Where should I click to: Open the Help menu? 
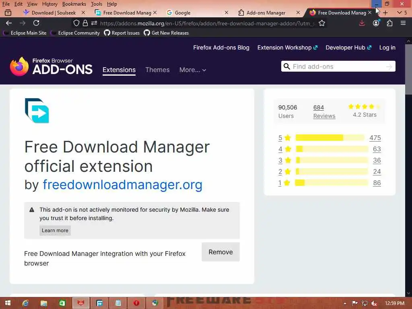click(x=112, y=4)
